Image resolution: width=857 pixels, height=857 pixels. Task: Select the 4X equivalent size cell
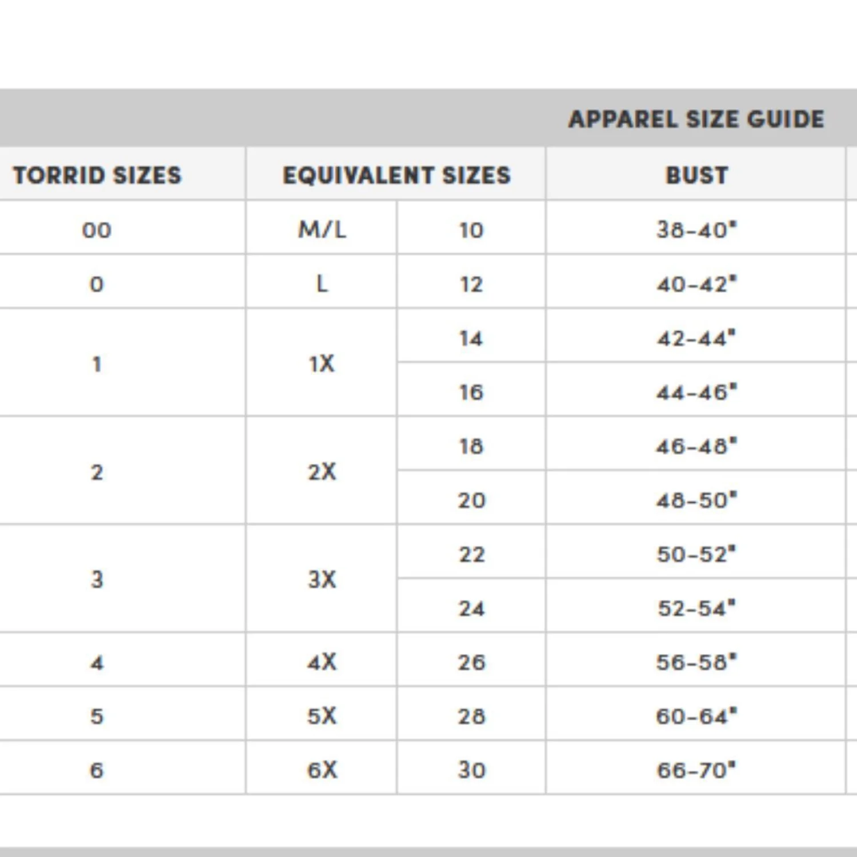322,662
